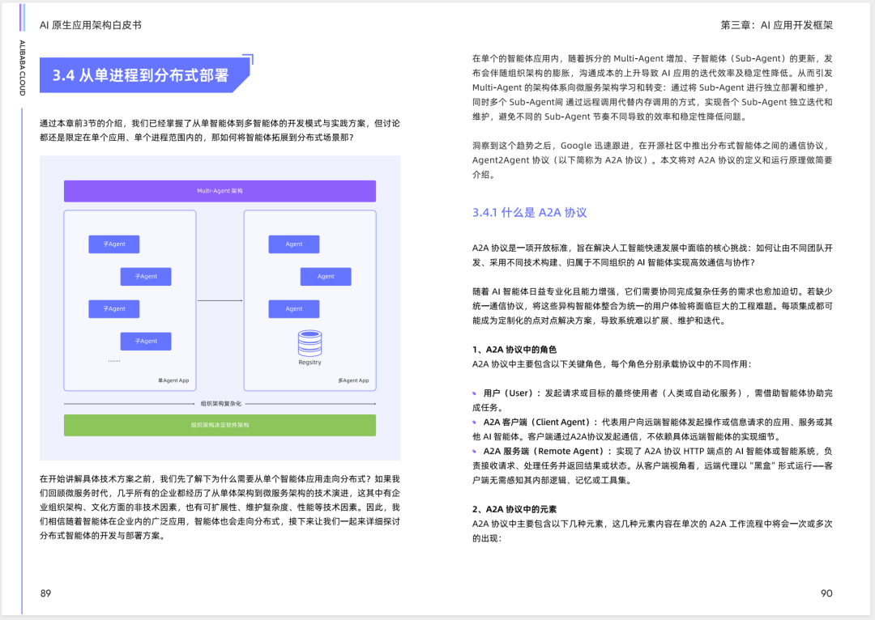Click the header title AI 原生应用架构白皮书
The width and height of the screenshot is (875, 620).
click(91, 25)
